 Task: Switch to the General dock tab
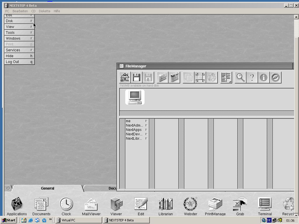click(48, 188)
